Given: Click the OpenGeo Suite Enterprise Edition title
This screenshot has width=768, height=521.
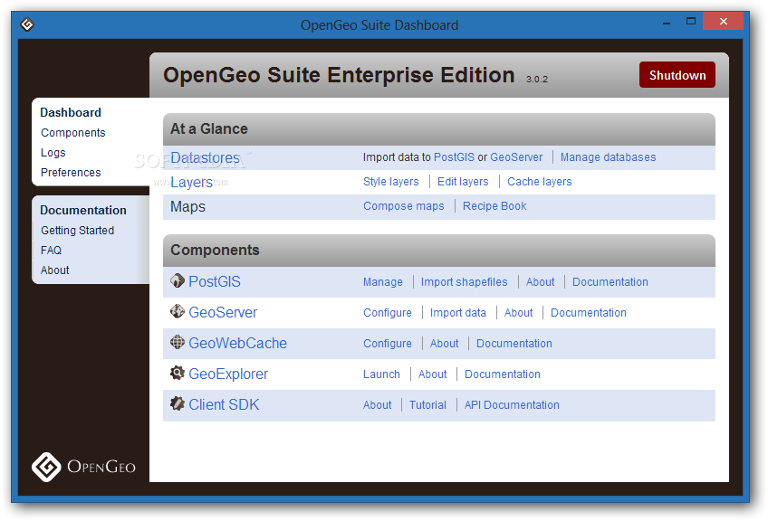Looking at the screenshot, I should [339, 75].
